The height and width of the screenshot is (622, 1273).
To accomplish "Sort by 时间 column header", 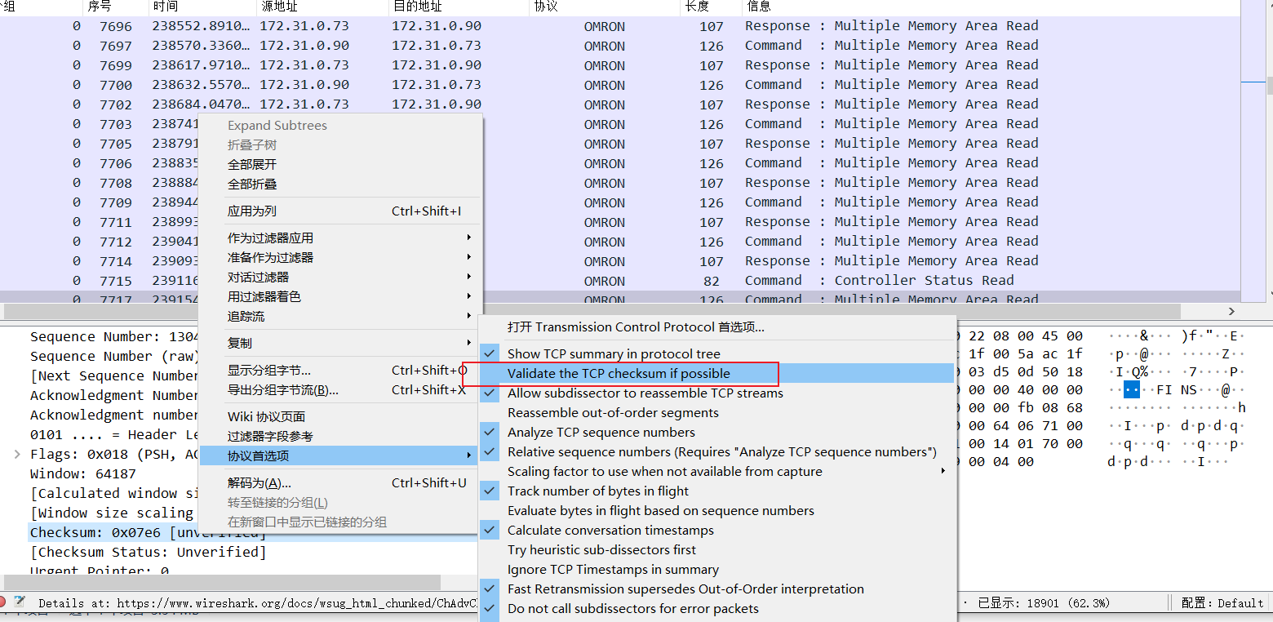I will click(x=201, y=7).
